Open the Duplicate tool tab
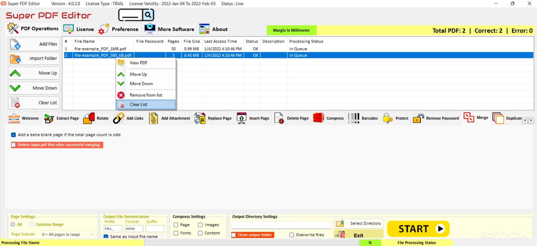 (507, 118)
